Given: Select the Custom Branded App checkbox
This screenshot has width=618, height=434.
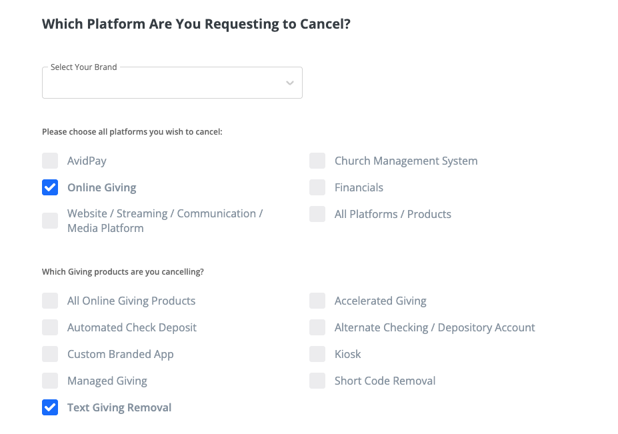Looking at the screenshot, I should pos(50,354).
